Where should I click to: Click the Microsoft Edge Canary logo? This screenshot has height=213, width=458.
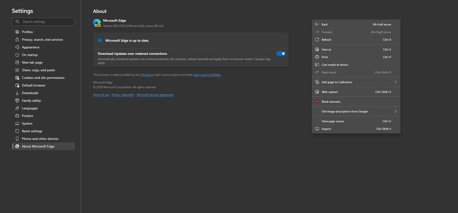[x=97, y=23]
